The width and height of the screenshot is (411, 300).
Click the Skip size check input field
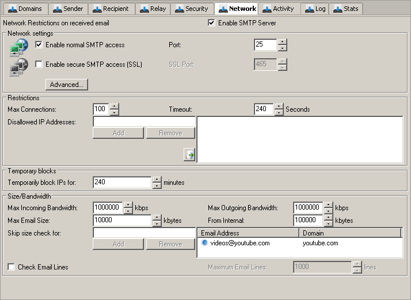click(x=144, y=233)
